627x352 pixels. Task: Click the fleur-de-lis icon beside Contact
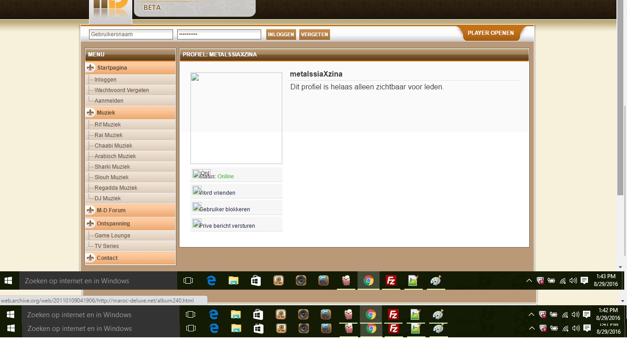(x=90, y=258)
